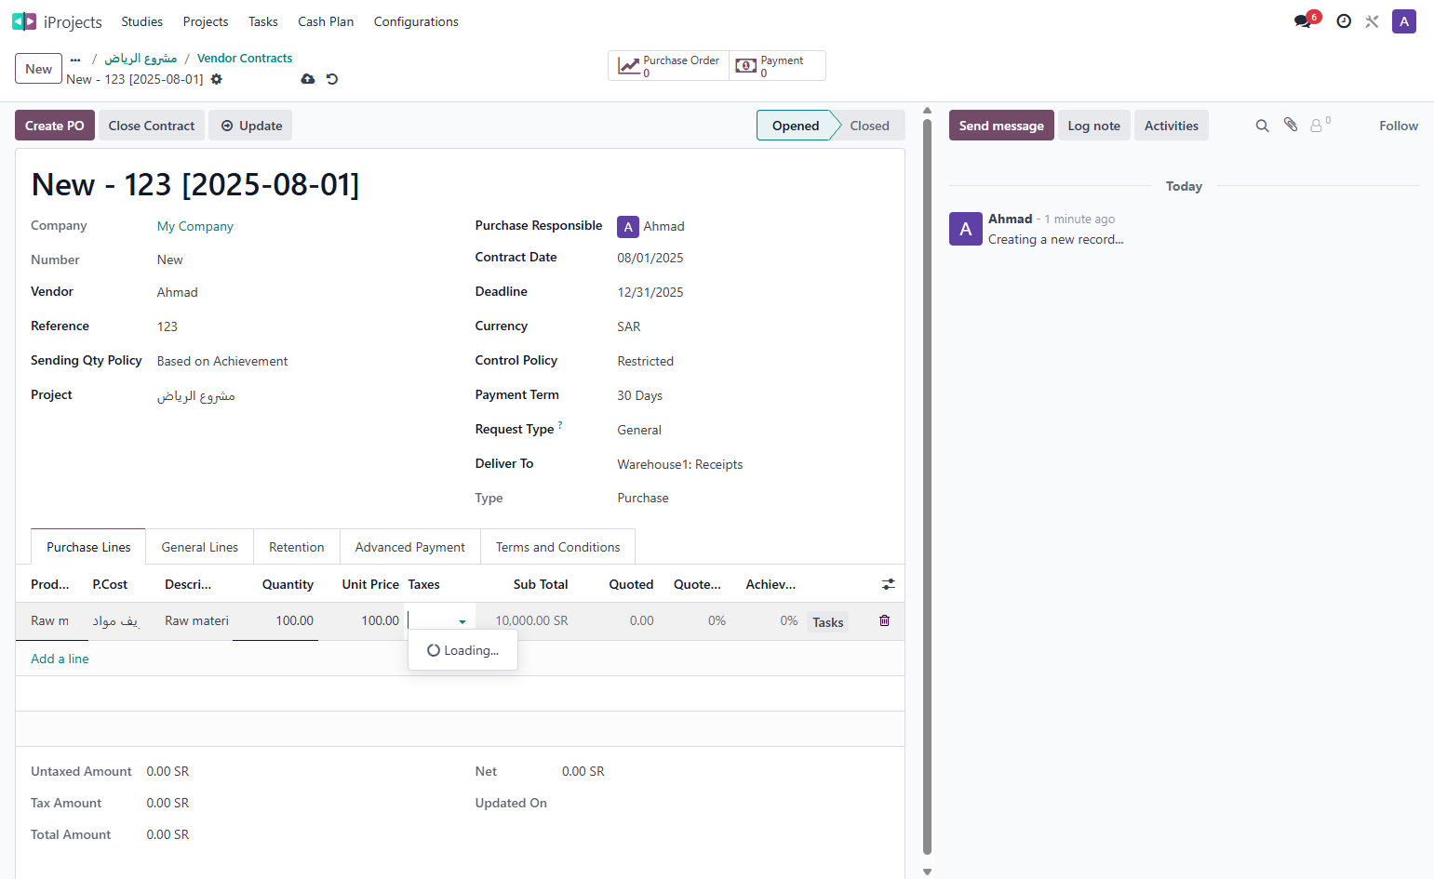Open the My Company link
1434x879 pixels.
tap(195, 226)
